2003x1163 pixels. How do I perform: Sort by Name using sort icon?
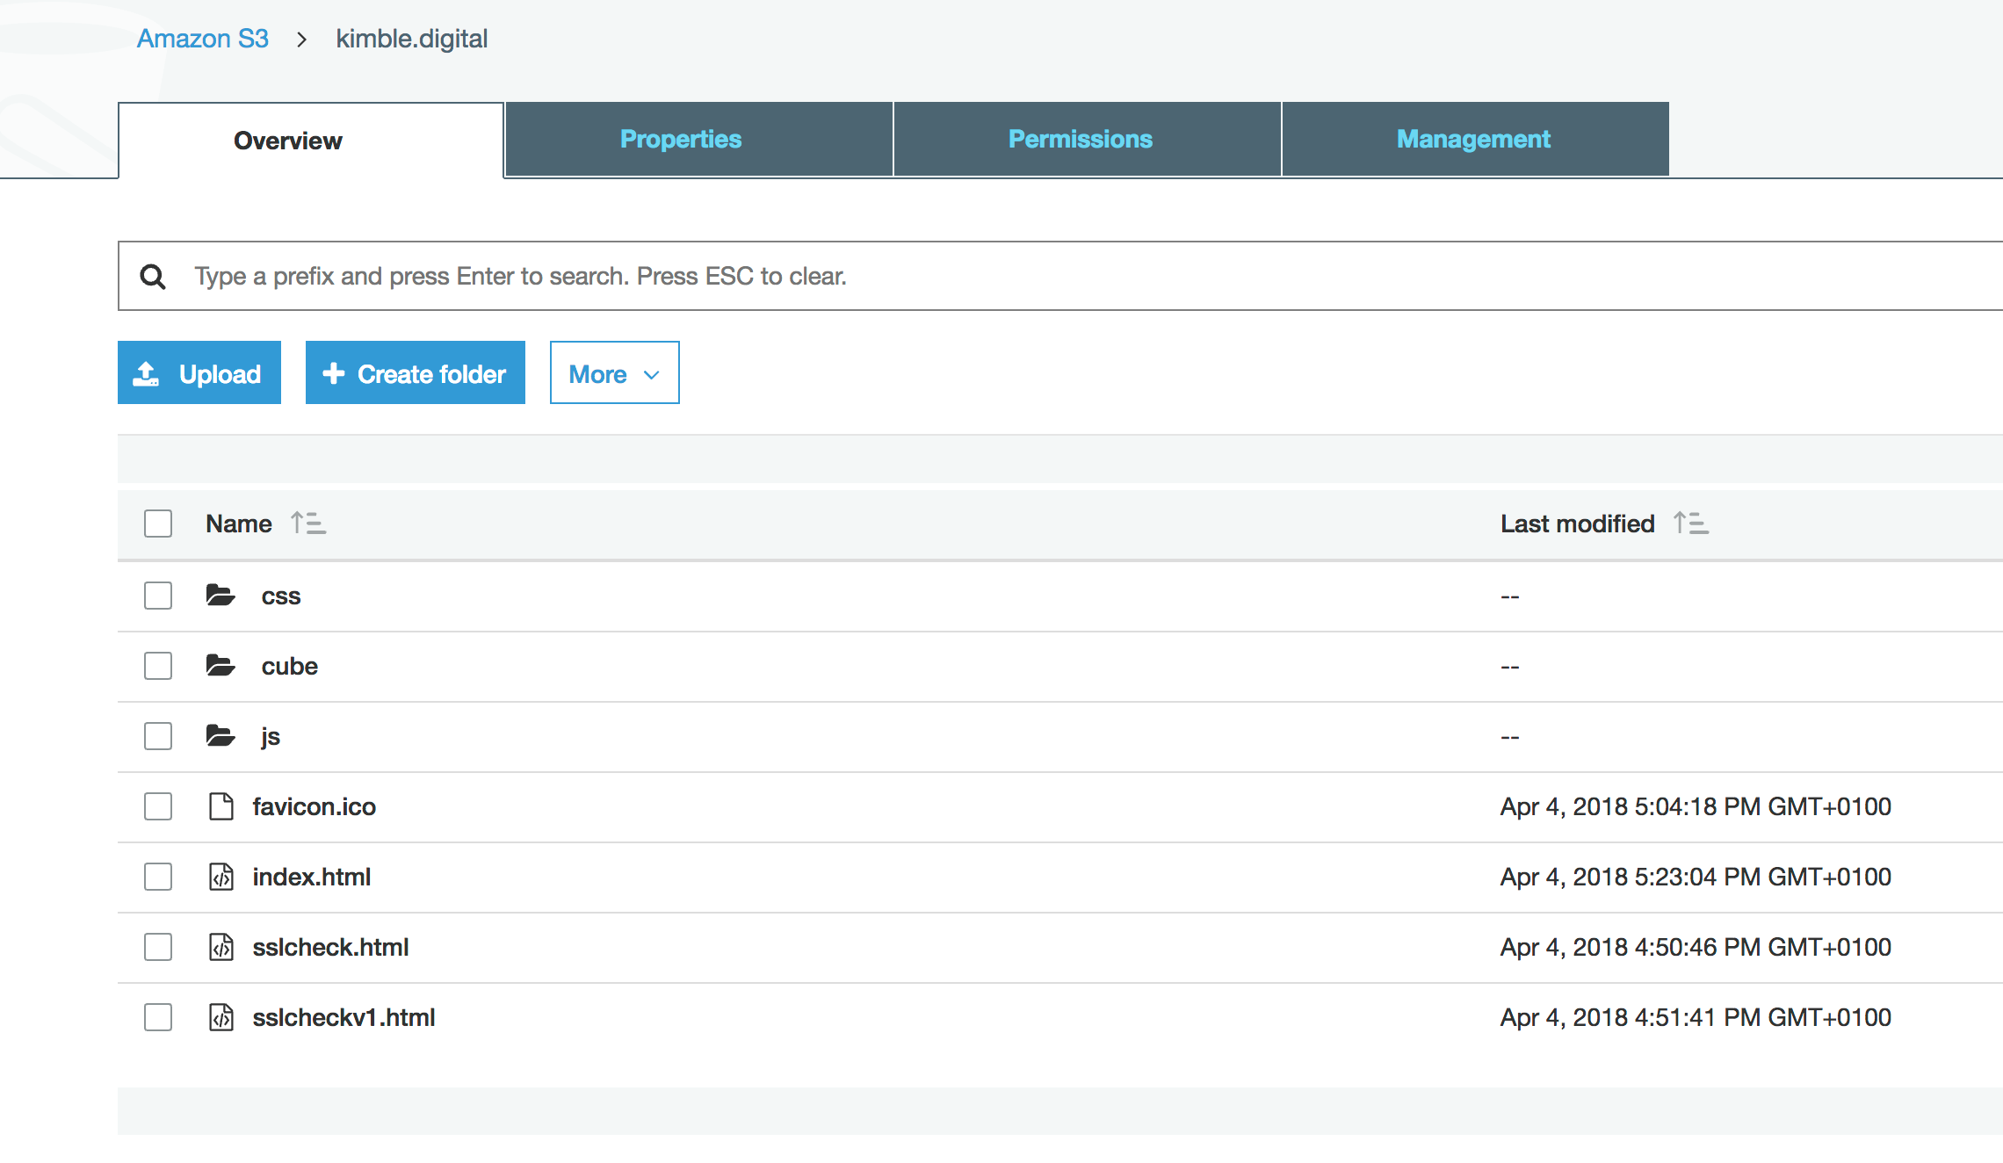pos(308,524)
